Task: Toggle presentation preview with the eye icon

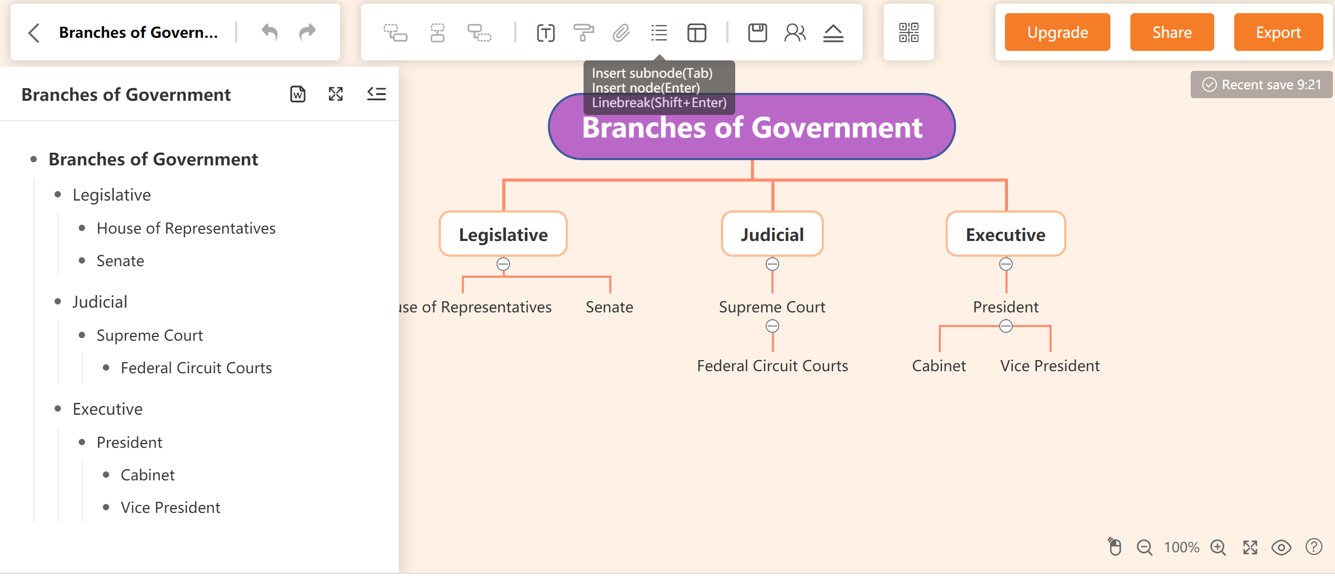Action: tap(1281, 548)
